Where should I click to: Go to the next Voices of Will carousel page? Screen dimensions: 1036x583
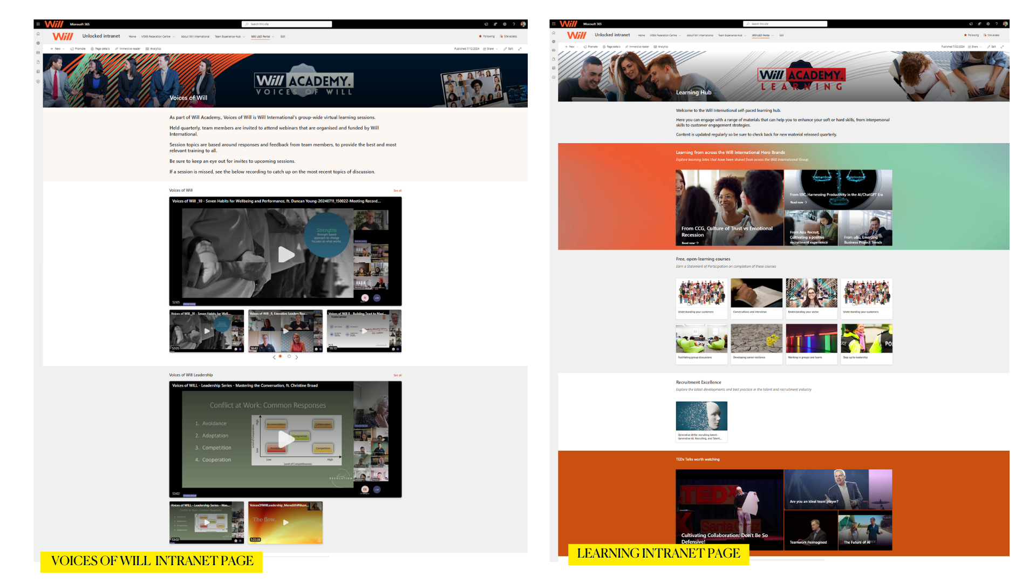click(297, 357)
